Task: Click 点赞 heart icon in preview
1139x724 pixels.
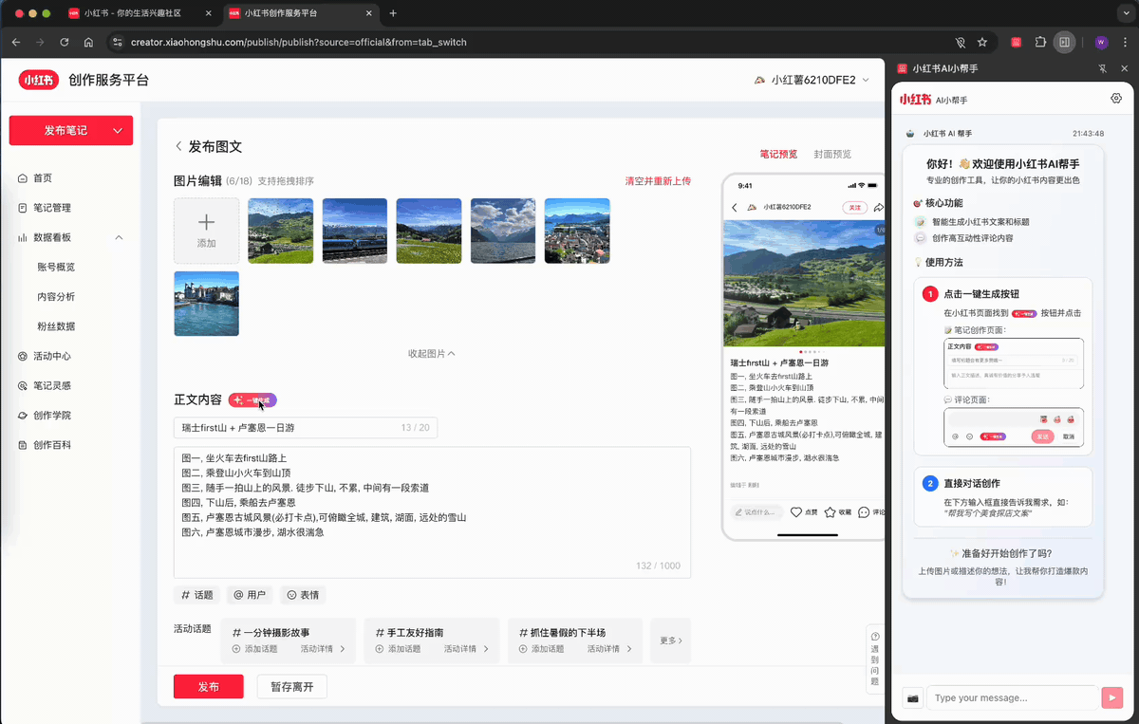Action: click(x=796, y=511)
